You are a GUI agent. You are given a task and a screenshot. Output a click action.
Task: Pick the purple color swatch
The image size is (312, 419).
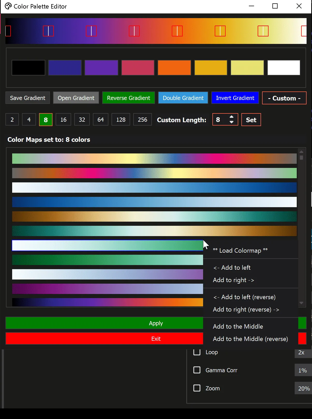pos(101,68)
